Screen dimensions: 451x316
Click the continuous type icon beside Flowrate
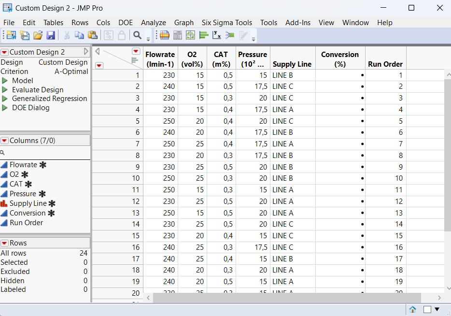tap(4, 165)
